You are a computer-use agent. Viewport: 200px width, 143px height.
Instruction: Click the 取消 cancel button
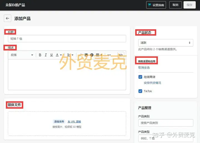click(x=175, y=5)
